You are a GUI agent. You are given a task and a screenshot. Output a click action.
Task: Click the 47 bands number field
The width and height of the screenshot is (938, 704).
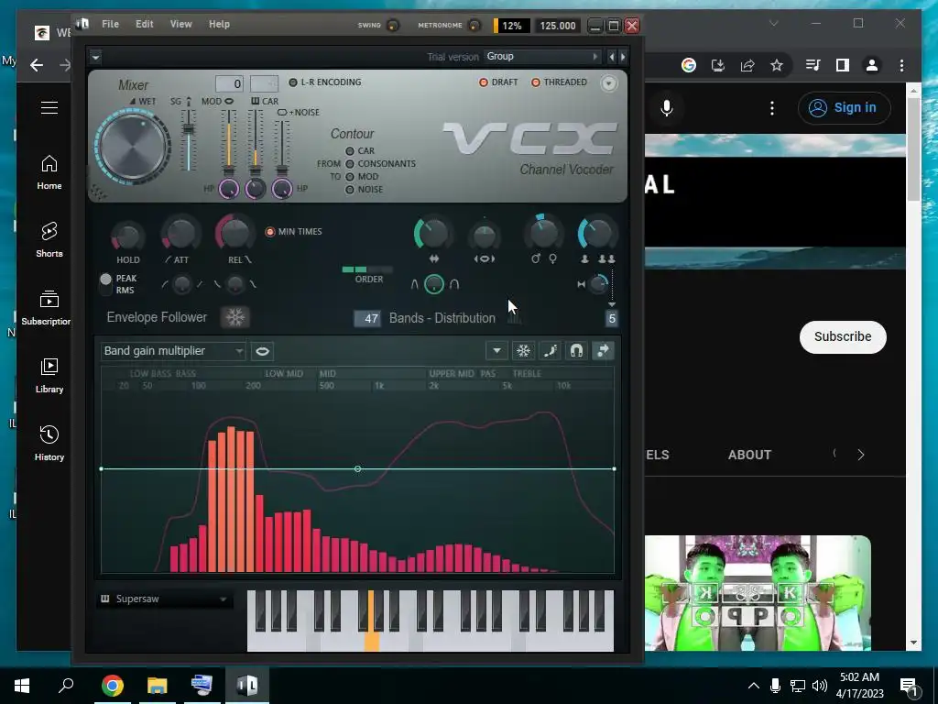(366, 318)
